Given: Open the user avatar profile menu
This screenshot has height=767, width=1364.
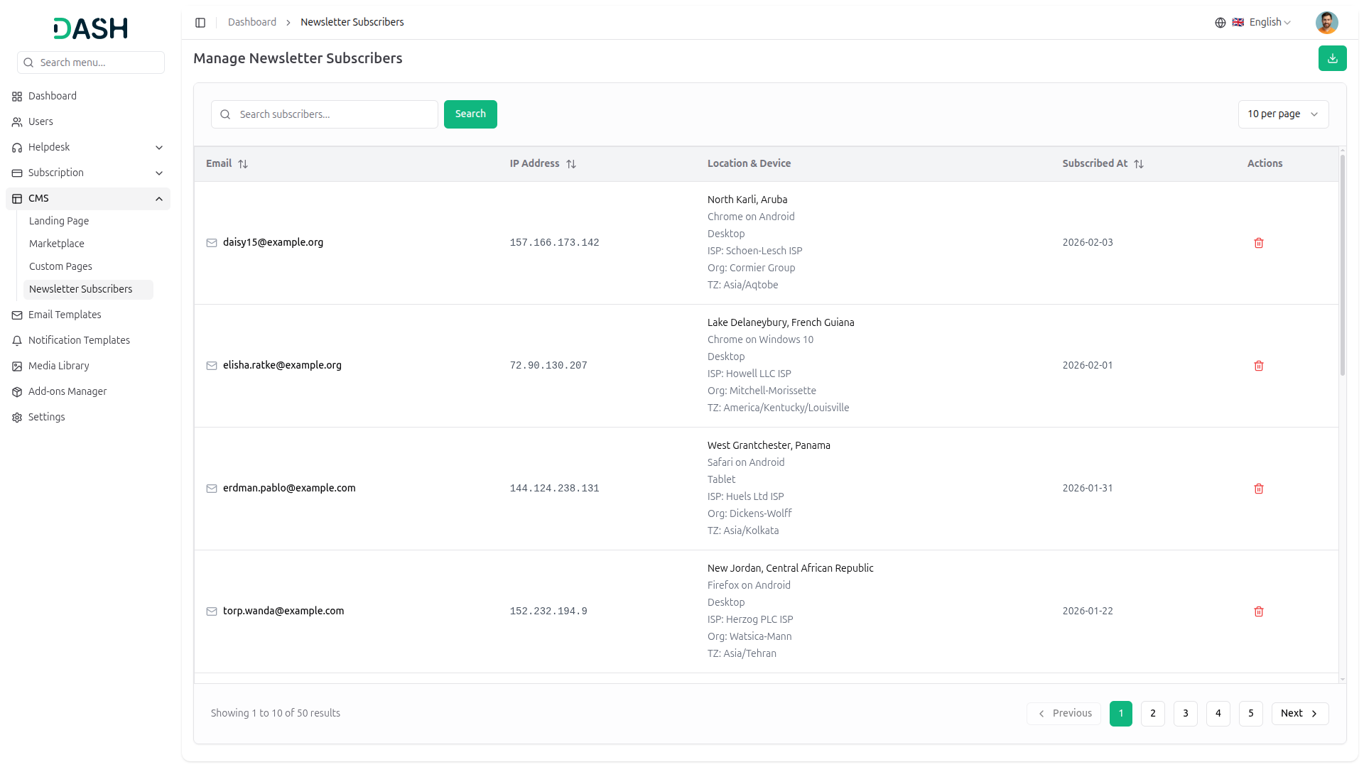Looking at the screenshot, I should pos(1326,23).
